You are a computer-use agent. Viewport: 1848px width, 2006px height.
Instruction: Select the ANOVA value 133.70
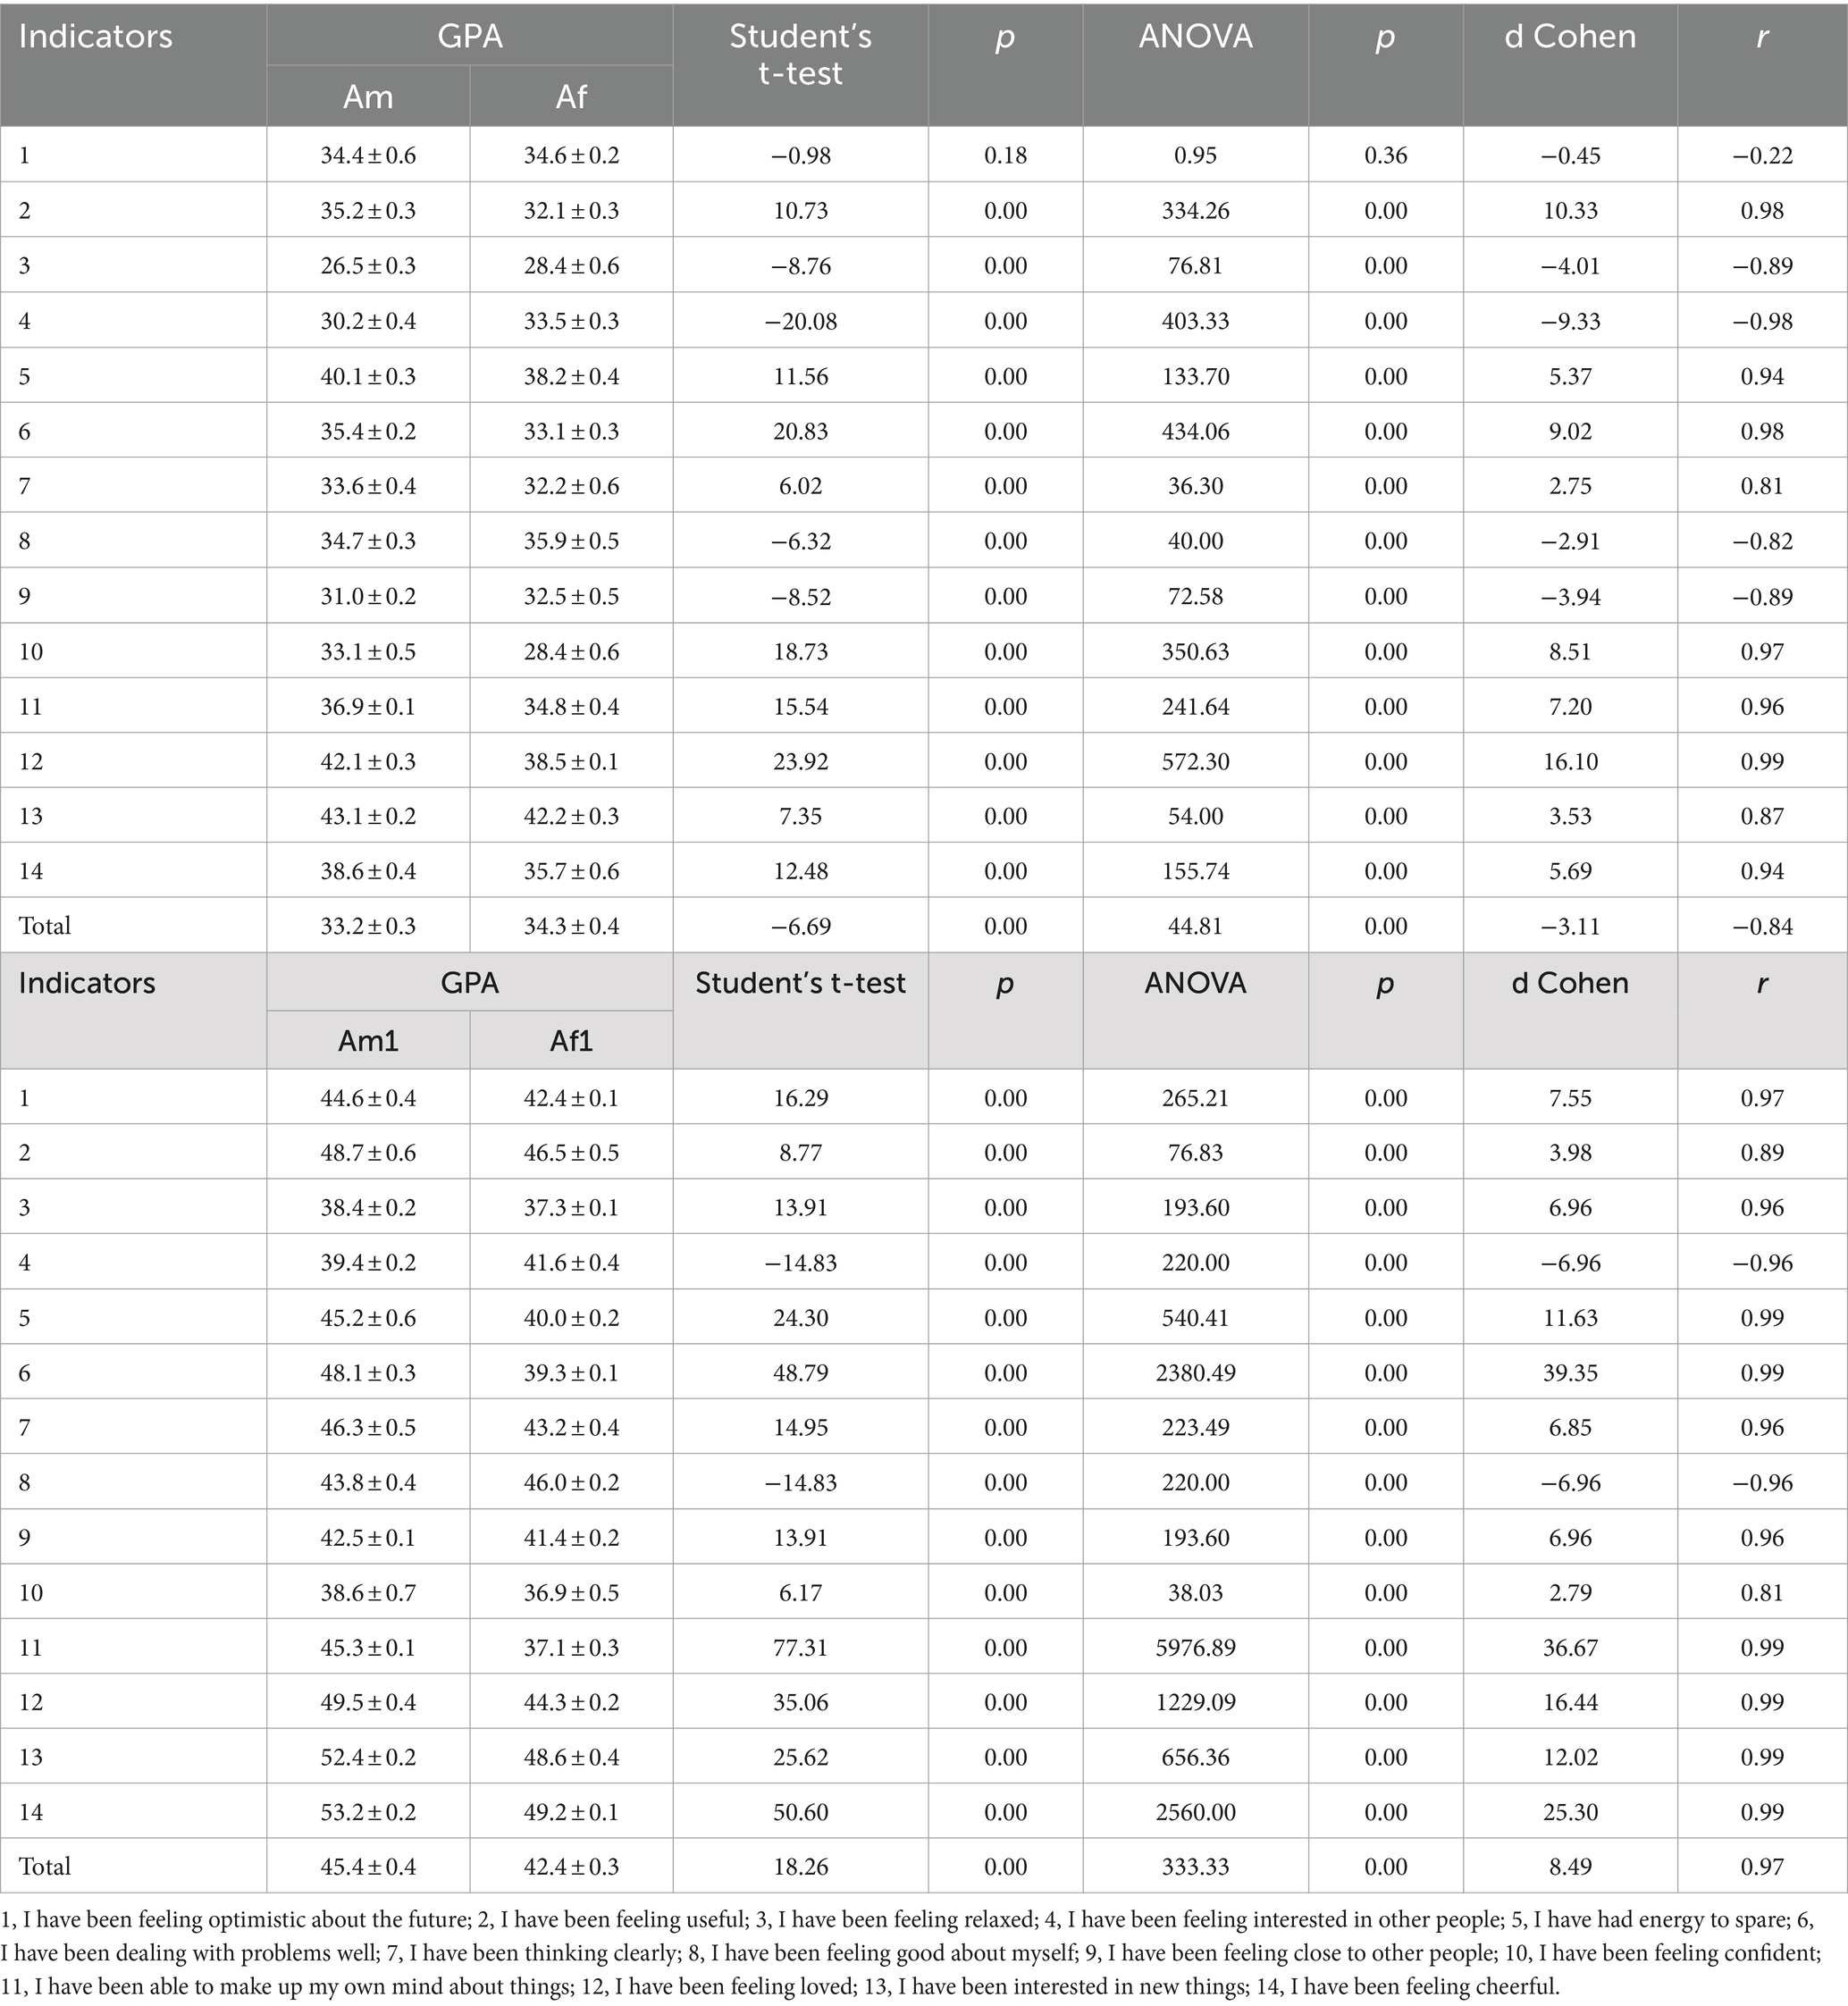[1195, 376]
